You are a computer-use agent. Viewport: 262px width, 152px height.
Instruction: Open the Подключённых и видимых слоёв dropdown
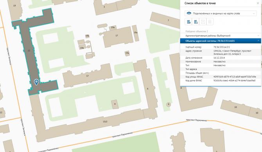click(x=221, y=13)
